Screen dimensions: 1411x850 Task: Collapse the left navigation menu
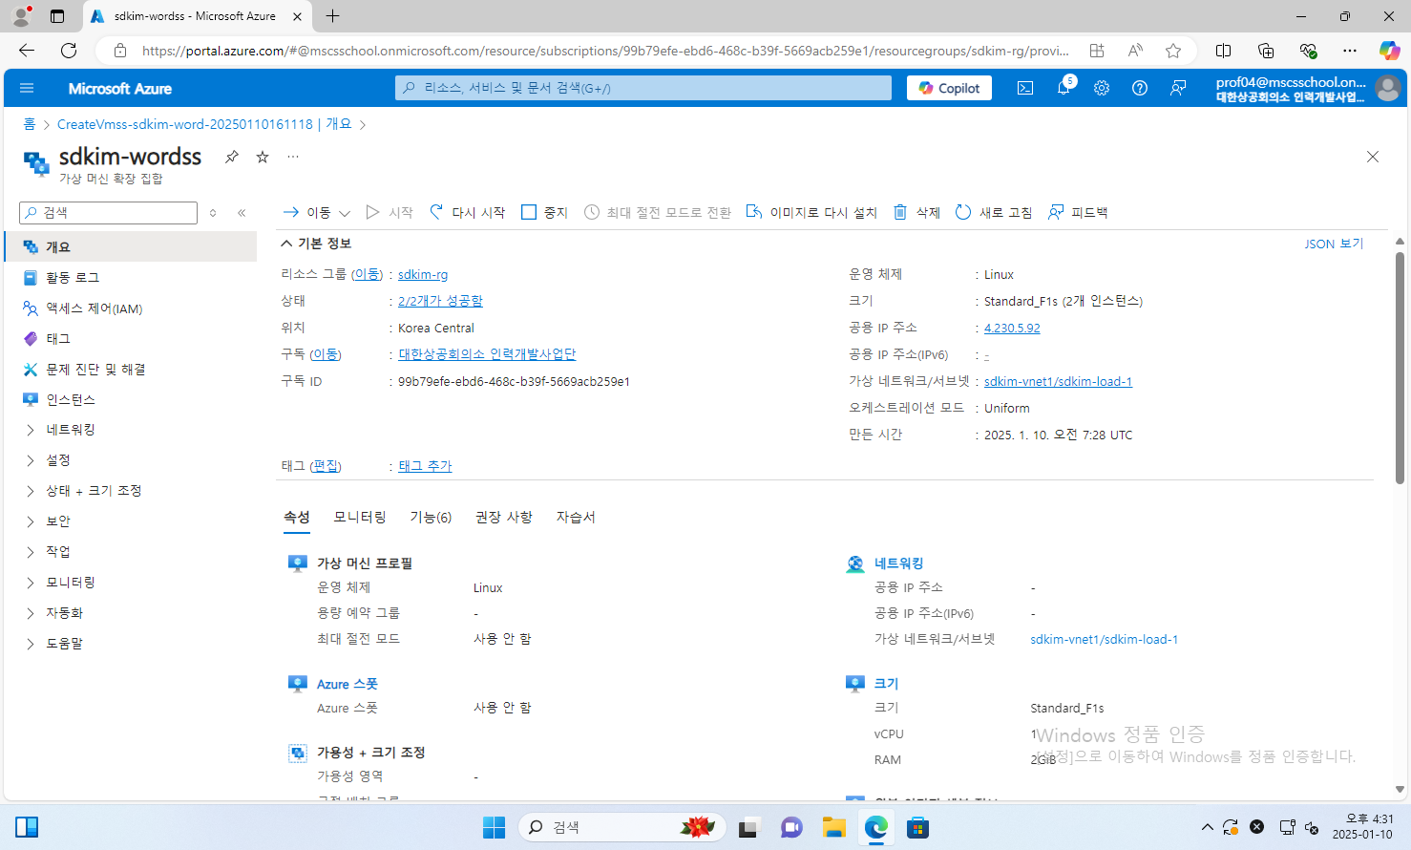(x=242, y=213)
